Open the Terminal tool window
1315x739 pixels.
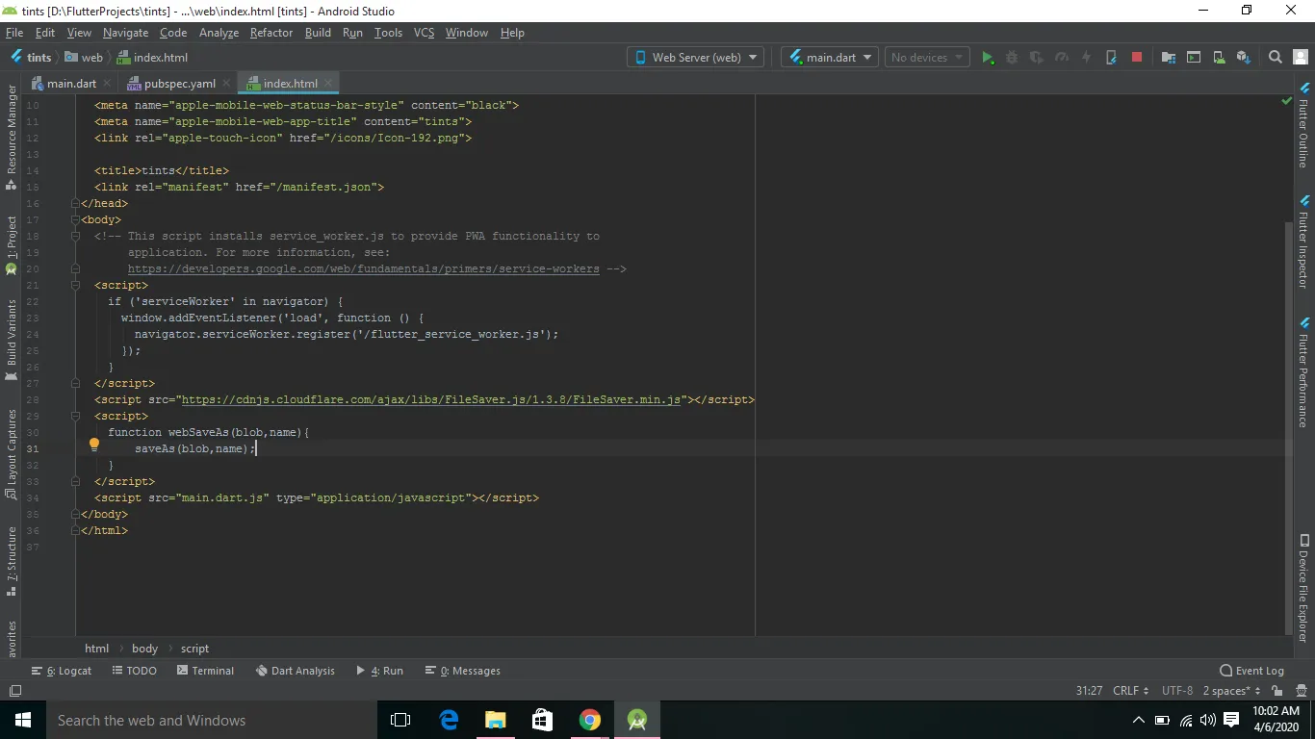point(206,671)
